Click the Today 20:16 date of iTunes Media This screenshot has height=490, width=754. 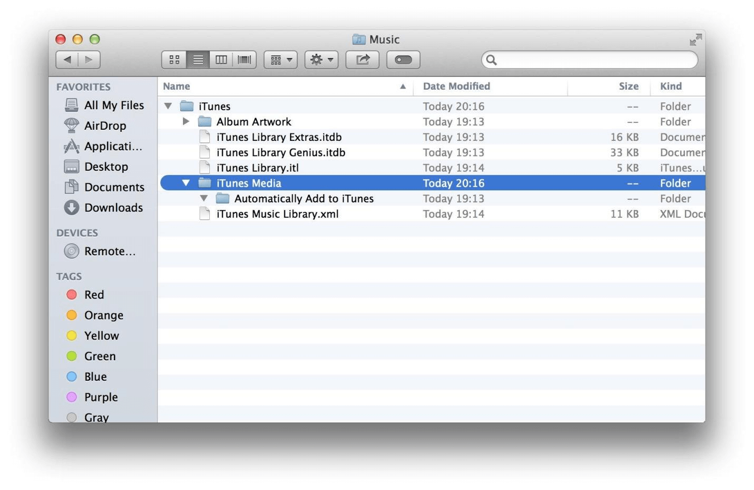[453, 183]
